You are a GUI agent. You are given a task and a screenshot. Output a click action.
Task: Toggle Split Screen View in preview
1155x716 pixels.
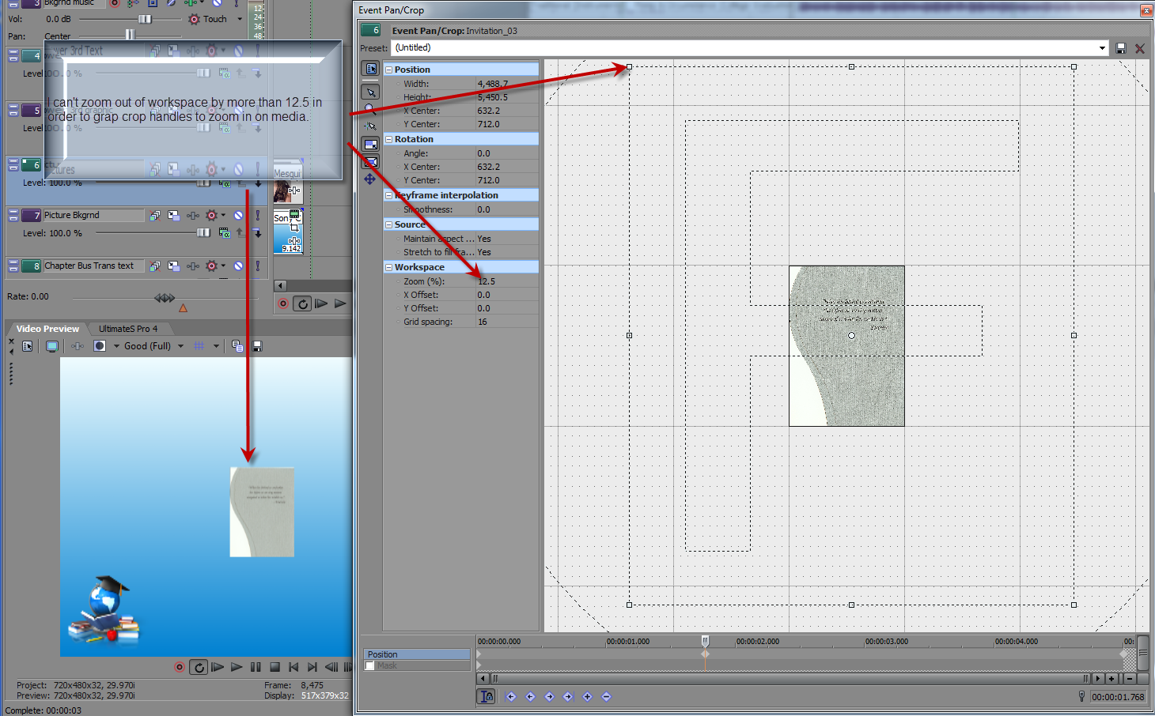pyautogui.click(x=100, y=346)
